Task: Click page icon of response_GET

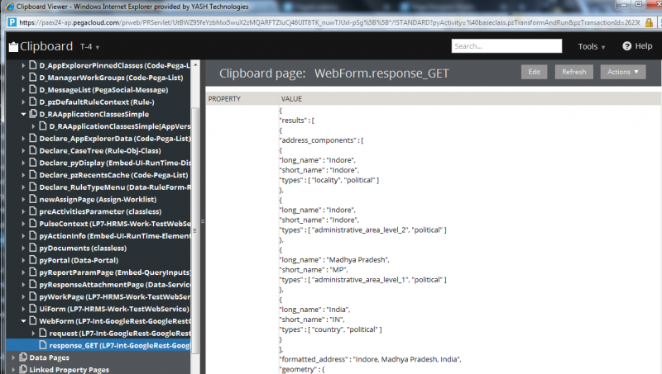Action: tap(43, 345)
